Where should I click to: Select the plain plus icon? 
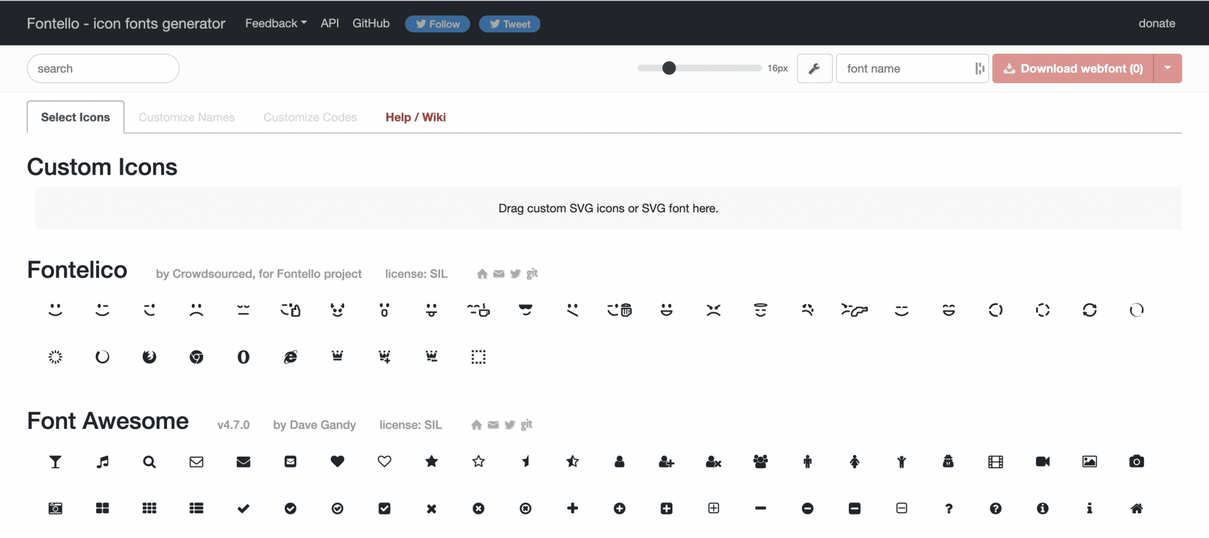pyautogui.click(x=572, y=508)
